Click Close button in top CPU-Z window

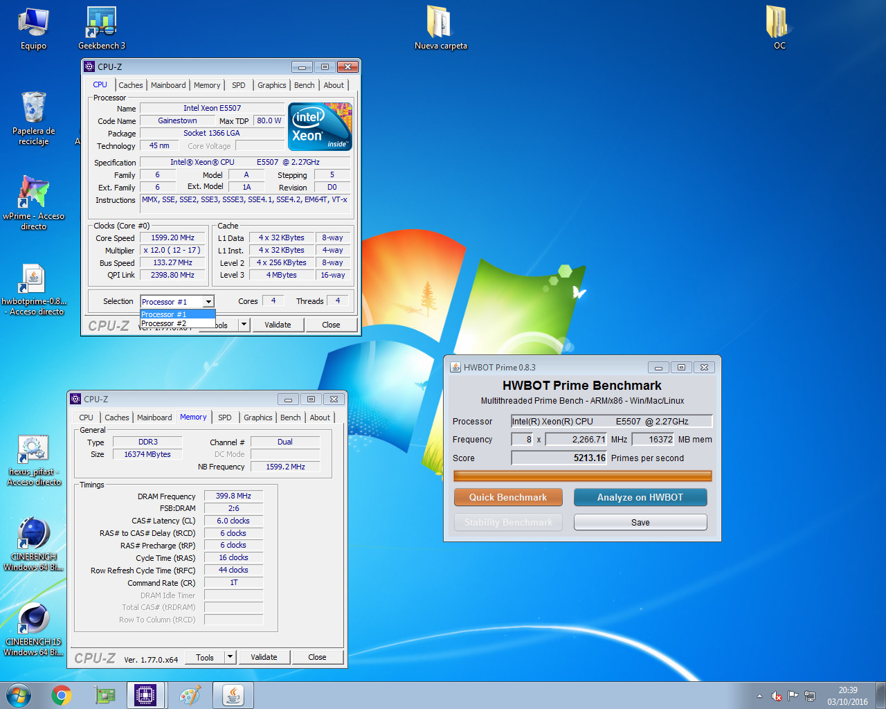(x=331, y=325)
